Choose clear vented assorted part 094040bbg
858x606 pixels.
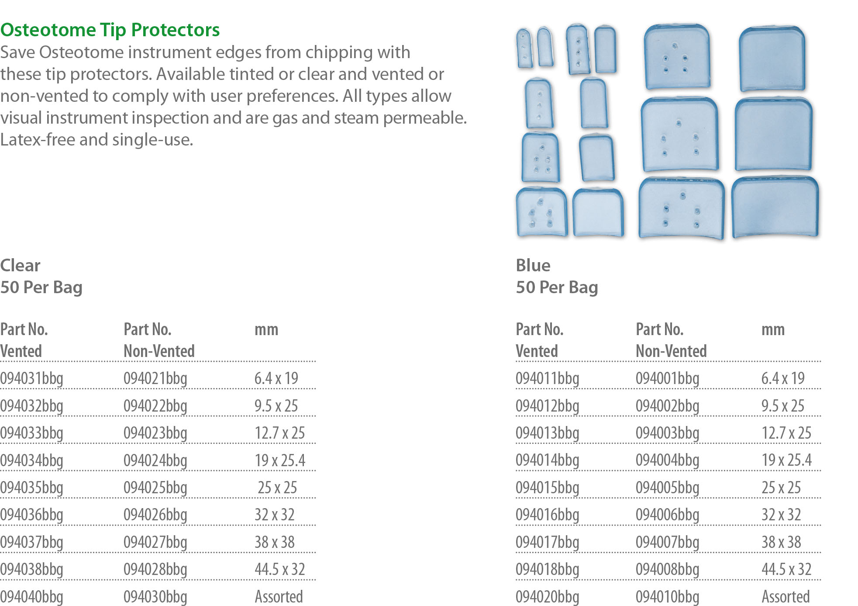tap(32, 596)
